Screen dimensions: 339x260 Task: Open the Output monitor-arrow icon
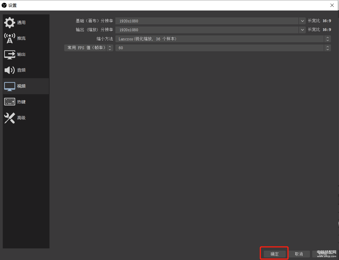(10, 54)
